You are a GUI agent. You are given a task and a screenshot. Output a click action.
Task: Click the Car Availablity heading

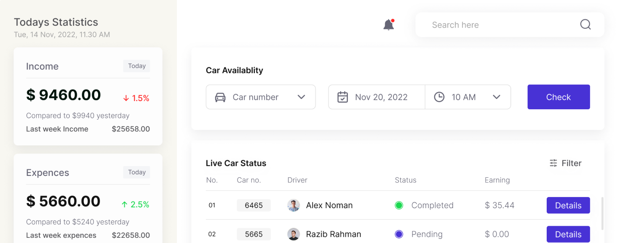coord(235,70)
